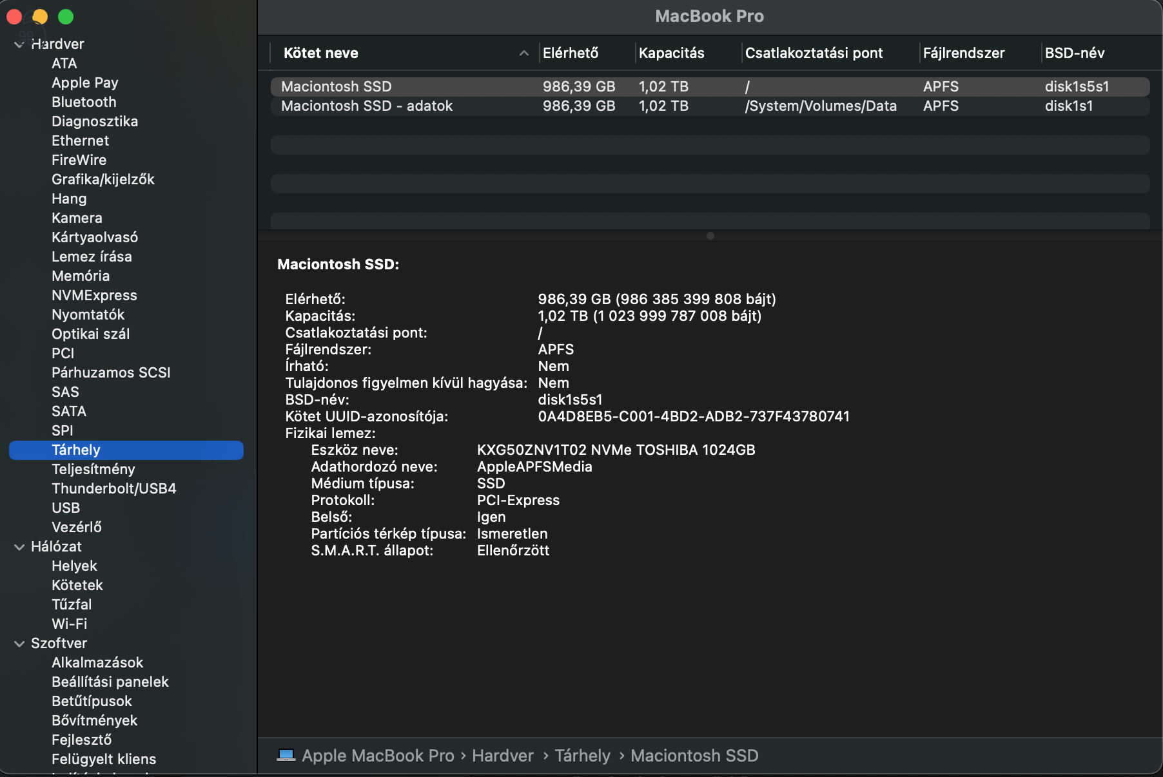Choose Grafika/kijelzők item

click(x=103, y=179)
